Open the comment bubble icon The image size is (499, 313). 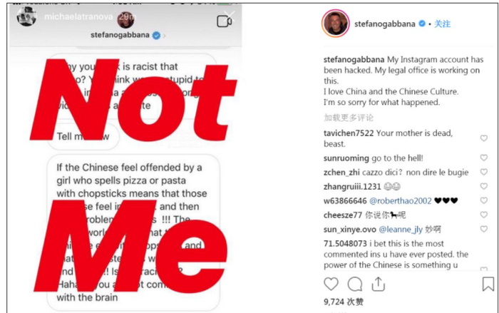coord(354,284)
